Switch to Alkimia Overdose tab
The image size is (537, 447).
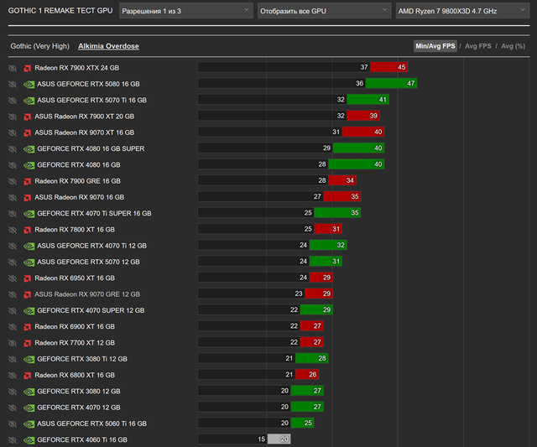point(108,46)
